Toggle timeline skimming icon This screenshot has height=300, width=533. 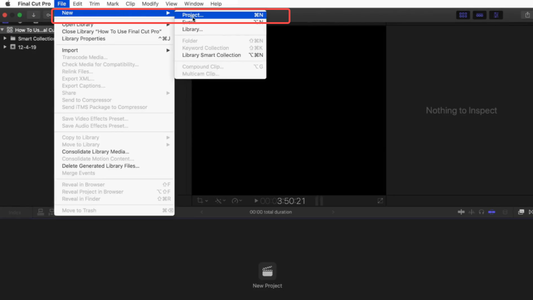(461, 212)
